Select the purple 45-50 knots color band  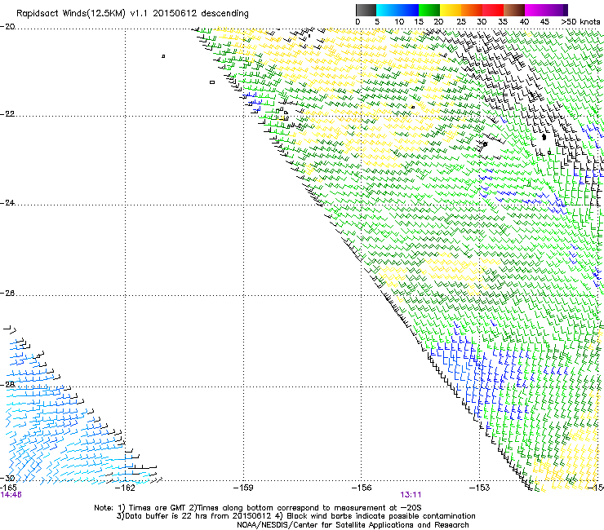(557, 10)
